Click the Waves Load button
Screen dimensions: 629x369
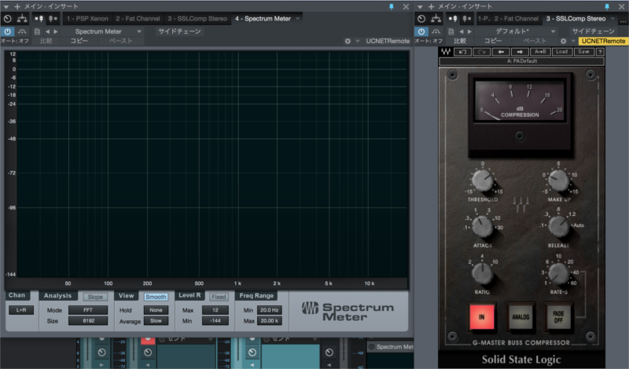tap(561, 52)
